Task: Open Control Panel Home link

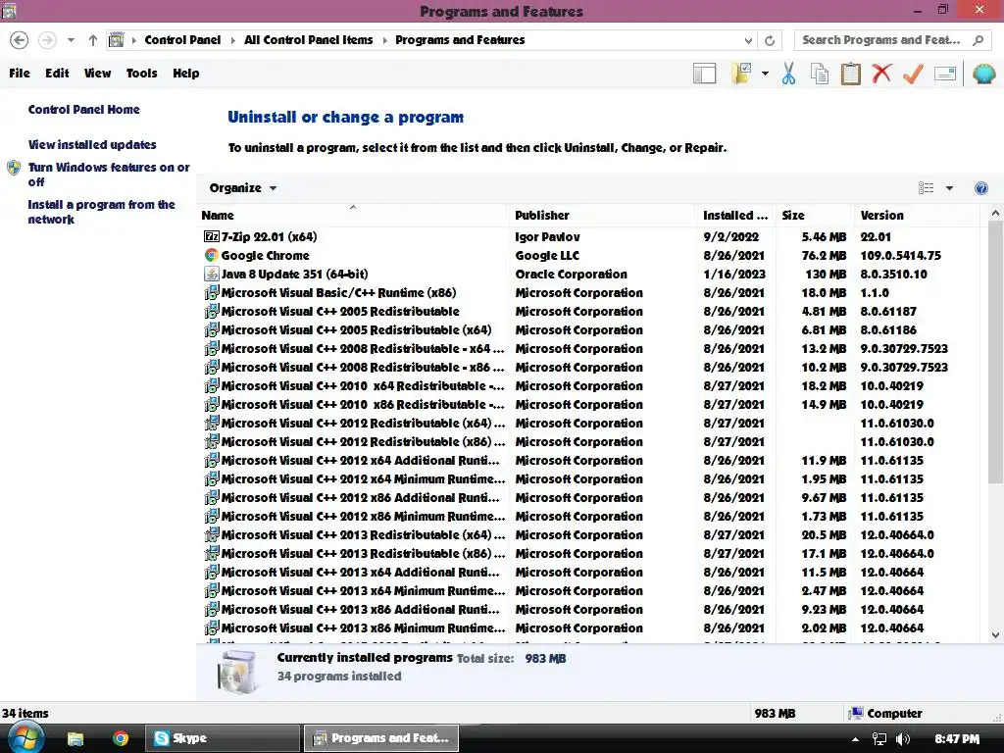Action: (x=84, y=110)
